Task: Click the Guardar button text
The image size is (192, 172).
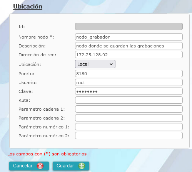Action: coord(65,166)
